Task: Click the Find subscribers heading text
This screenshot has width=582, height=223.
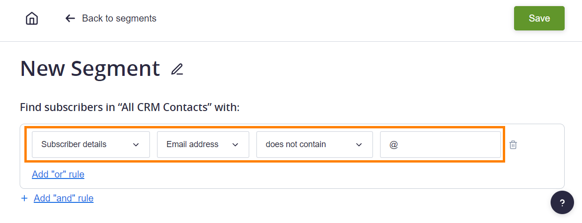Action: coord(130,107)
